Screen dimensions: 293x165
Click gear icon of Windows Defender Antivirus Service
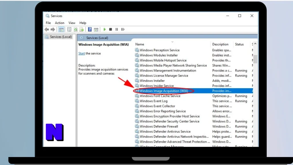pos(137,131)
